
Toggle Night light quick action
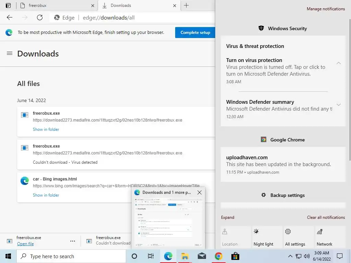point(267,237)
